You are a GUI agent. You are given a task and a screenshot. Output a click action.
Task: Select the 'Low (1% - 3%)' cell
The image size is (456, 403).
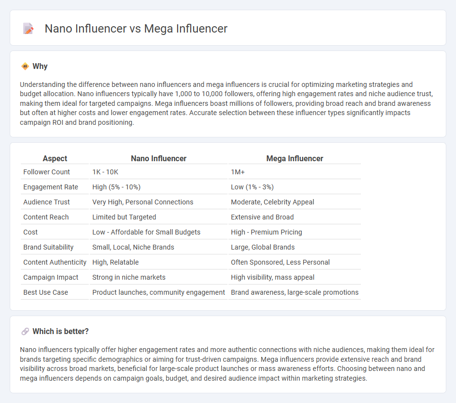tap(252, 187)
